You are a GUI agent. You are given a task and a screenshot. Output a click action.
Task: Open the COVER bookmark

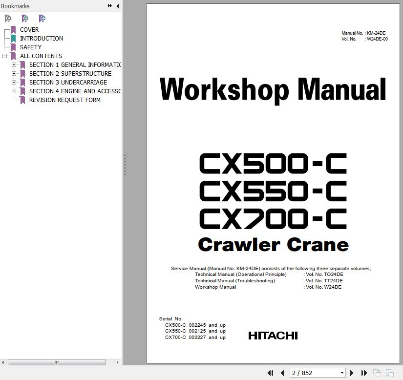click(29, 30)
